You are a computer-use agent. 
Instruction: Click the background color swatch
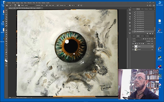click(7, 61)
